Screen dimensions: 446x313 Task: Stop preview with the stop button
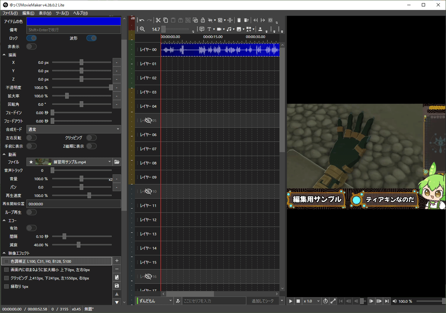point(298,301)
